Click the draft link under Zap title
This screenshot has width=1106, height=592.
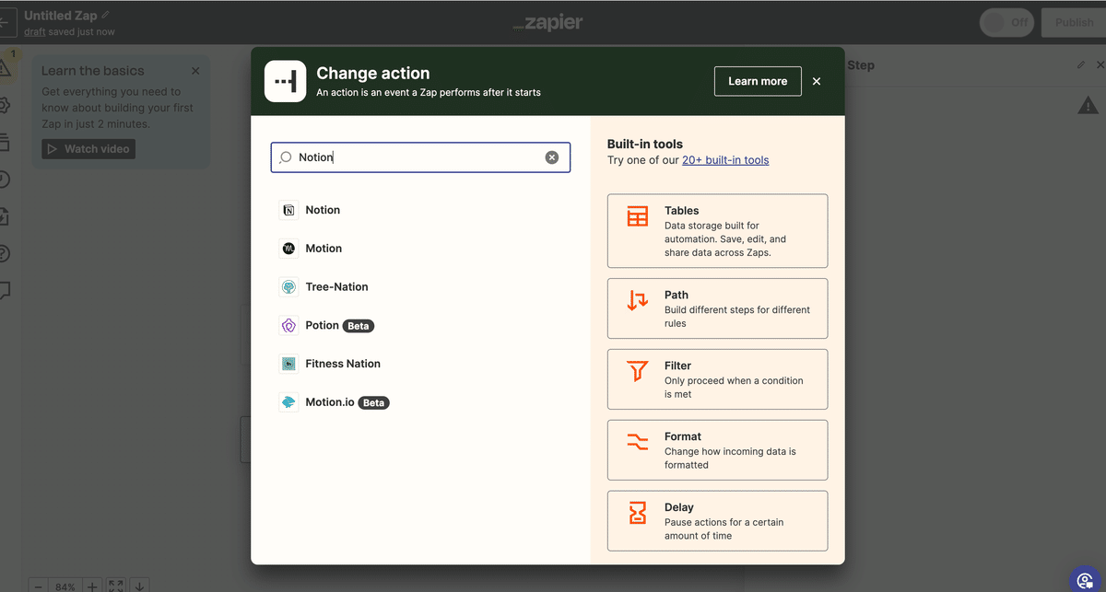click(x=34, y=32)
